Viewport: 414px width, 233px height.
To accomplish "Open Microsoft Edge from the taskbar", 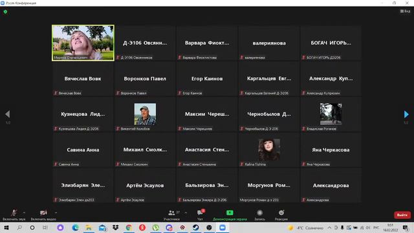I will (x=75, y=227).
